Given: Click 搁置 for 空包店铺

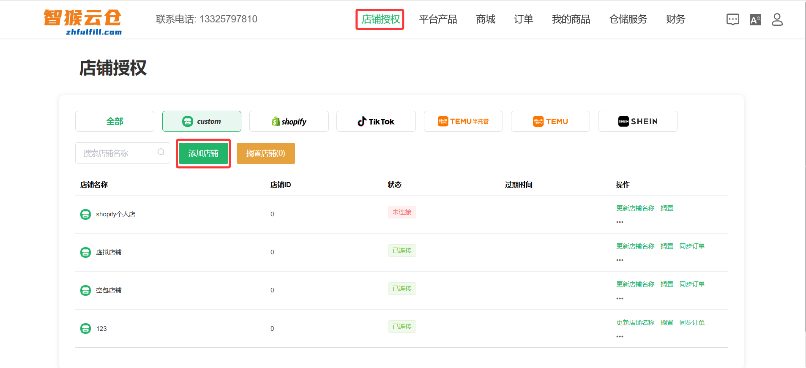Looking at the screenshot, I should click(x=667, y=284).
